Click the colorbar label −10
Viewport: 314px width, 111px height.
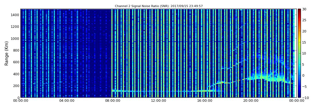tap(305, 97)
